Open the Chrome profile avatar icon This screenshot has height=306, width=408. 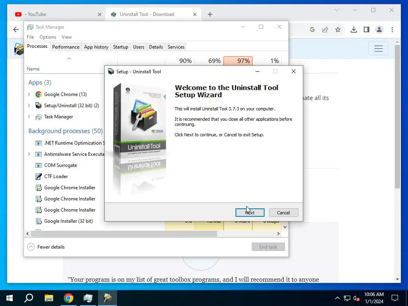click(x=379, y=29)
